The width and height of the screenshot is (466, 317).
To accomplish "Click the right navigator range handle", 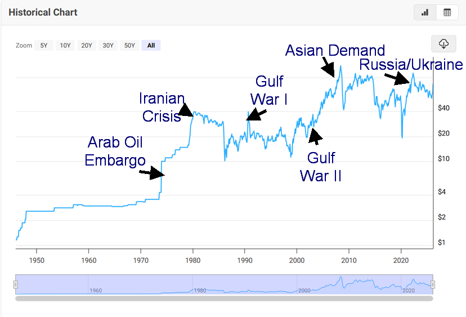I will (x=433, y=284).
